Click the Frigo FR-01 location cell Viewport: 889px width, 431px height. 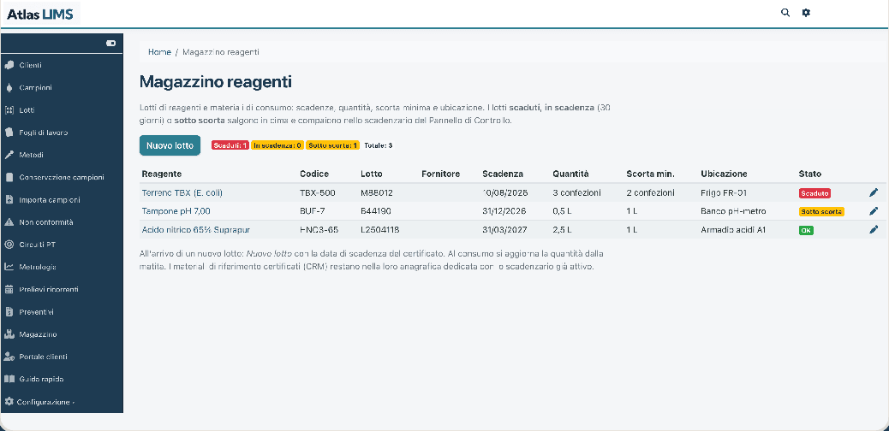724,193
